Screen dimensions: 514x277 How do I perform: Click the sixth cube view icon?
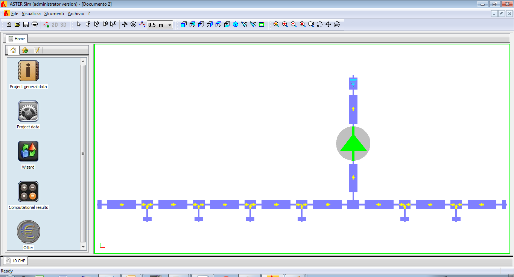pos(227,24)
